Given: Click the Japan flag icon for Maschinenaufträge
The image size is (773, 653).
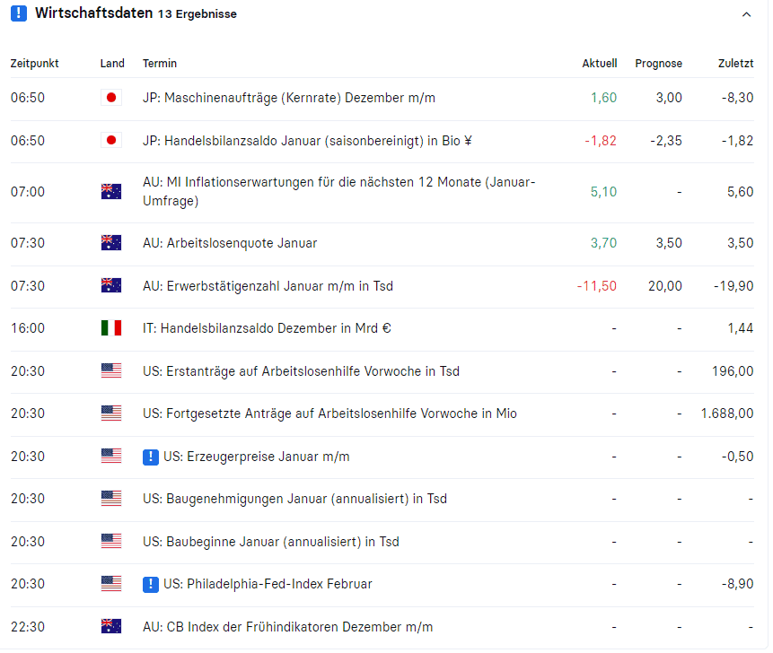Looking at the screenshot, I should coord(111,98).
